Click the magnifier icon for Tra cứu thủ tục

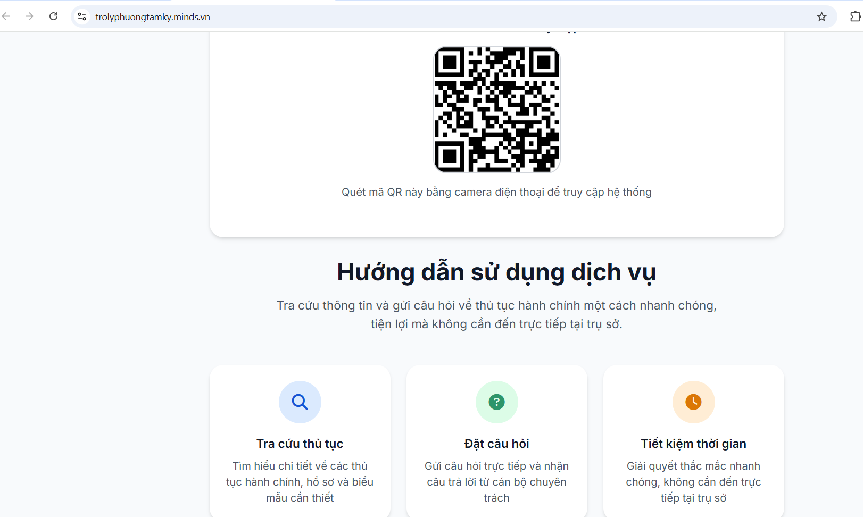coord(300,402)
